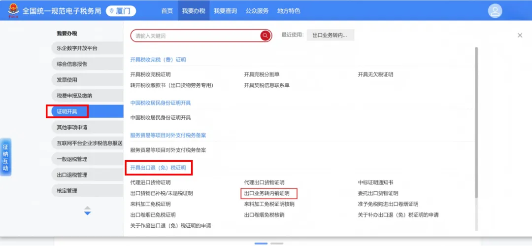Select 综合信息报告 in sidebar
532x246 pixels.
[x=88, y=64]
